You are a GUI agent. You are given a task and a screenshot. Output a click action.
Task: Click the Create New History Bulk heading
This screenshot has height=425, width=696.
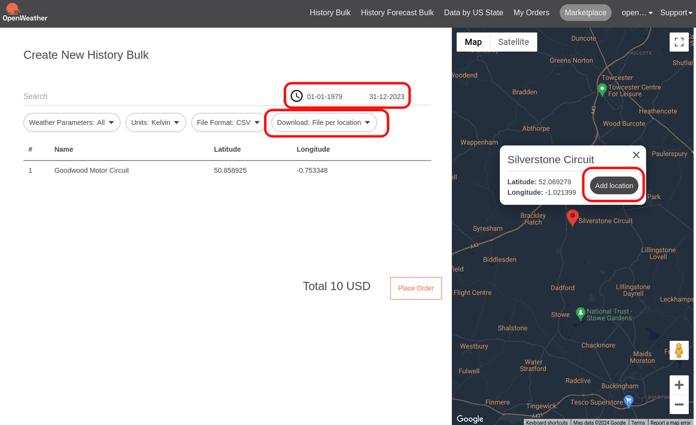click(x=86, y=55)
